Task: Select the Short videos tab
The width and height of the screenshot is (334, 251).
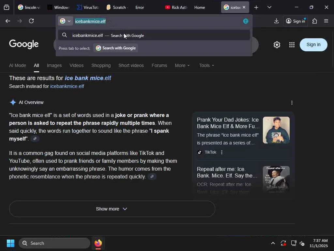Action: (131, 65)
